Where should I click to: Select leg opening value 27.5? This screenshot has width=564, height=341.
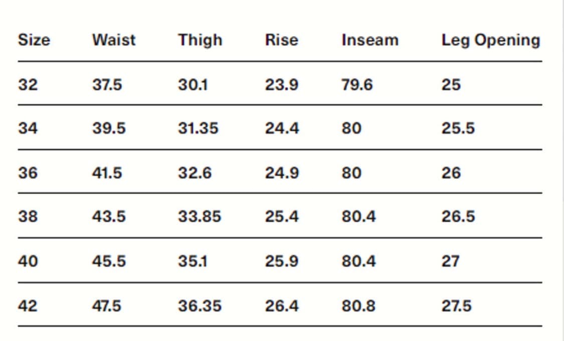[456, 306]
